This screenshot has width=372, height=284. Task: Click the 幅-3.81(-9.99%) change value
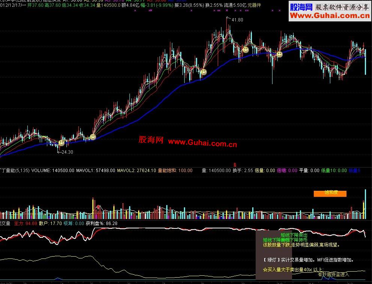click(157, 5)
